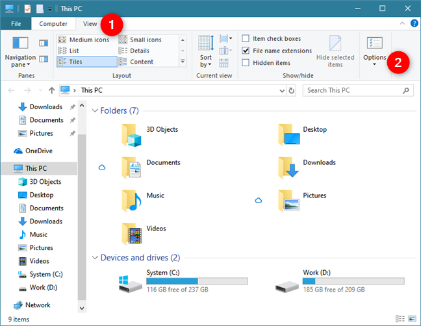Open the File tab
421x326 pixels.
pos(16,24)
